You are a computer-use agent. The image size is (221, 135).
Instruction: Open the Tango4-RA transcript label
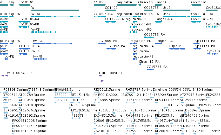164,19
